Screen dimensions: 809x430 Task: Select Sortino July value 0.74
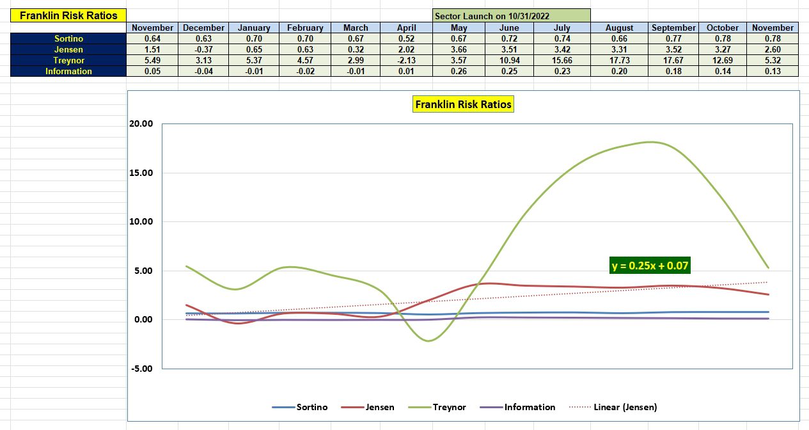[562, 38]
